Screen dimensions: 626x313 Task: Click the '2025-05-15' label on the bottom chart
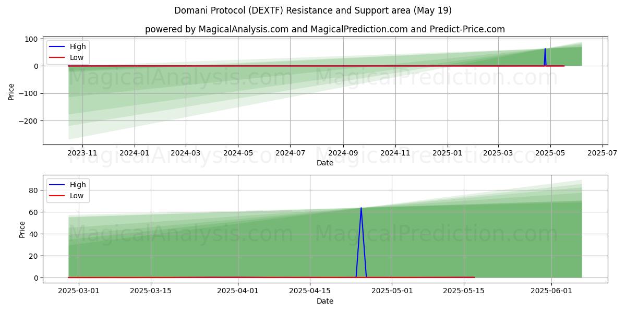click(x=464, y=291)
